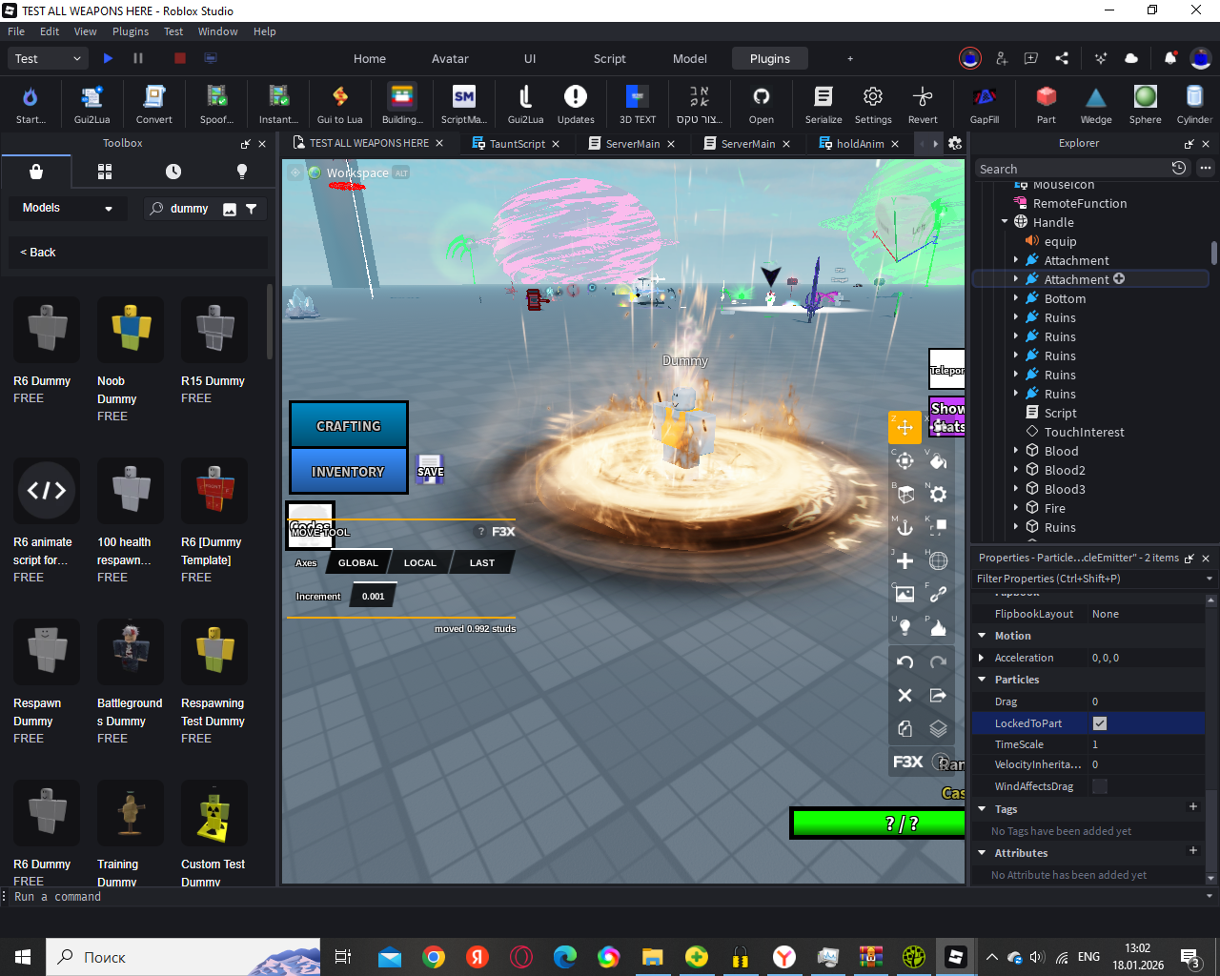This screenshot has height=976, width=1220.
Task: Uncheck the LockedToPart checkbox
Action: tap(1100, 723)
